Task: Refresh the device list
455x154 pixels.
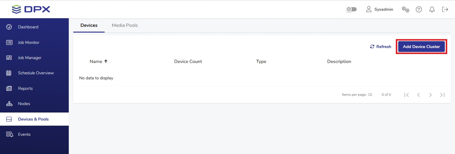Action: (x=381, y=47)
